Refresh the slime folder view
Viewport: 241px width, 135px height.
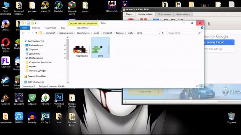tap(163, 33)
